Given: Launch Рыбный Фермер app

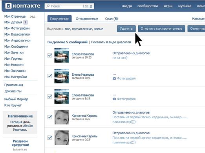Looking at the screenshot, I should (16, 99).
